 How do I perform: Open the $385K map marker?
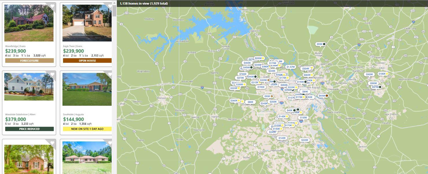click(x=265, y=67)
